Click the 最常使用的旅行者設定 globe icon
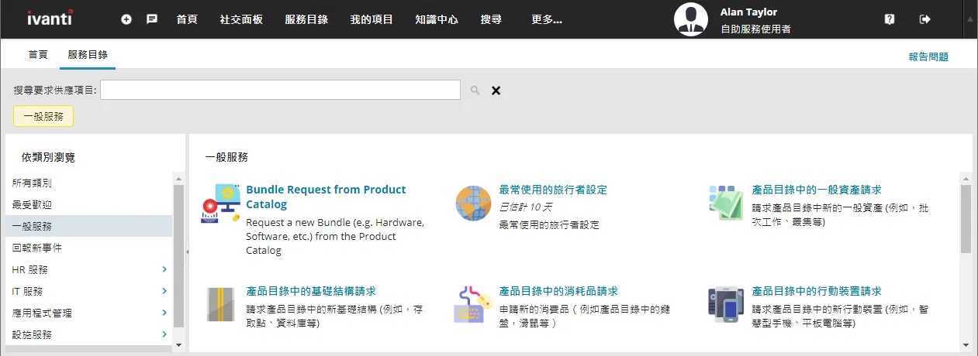 coord(474,204)
